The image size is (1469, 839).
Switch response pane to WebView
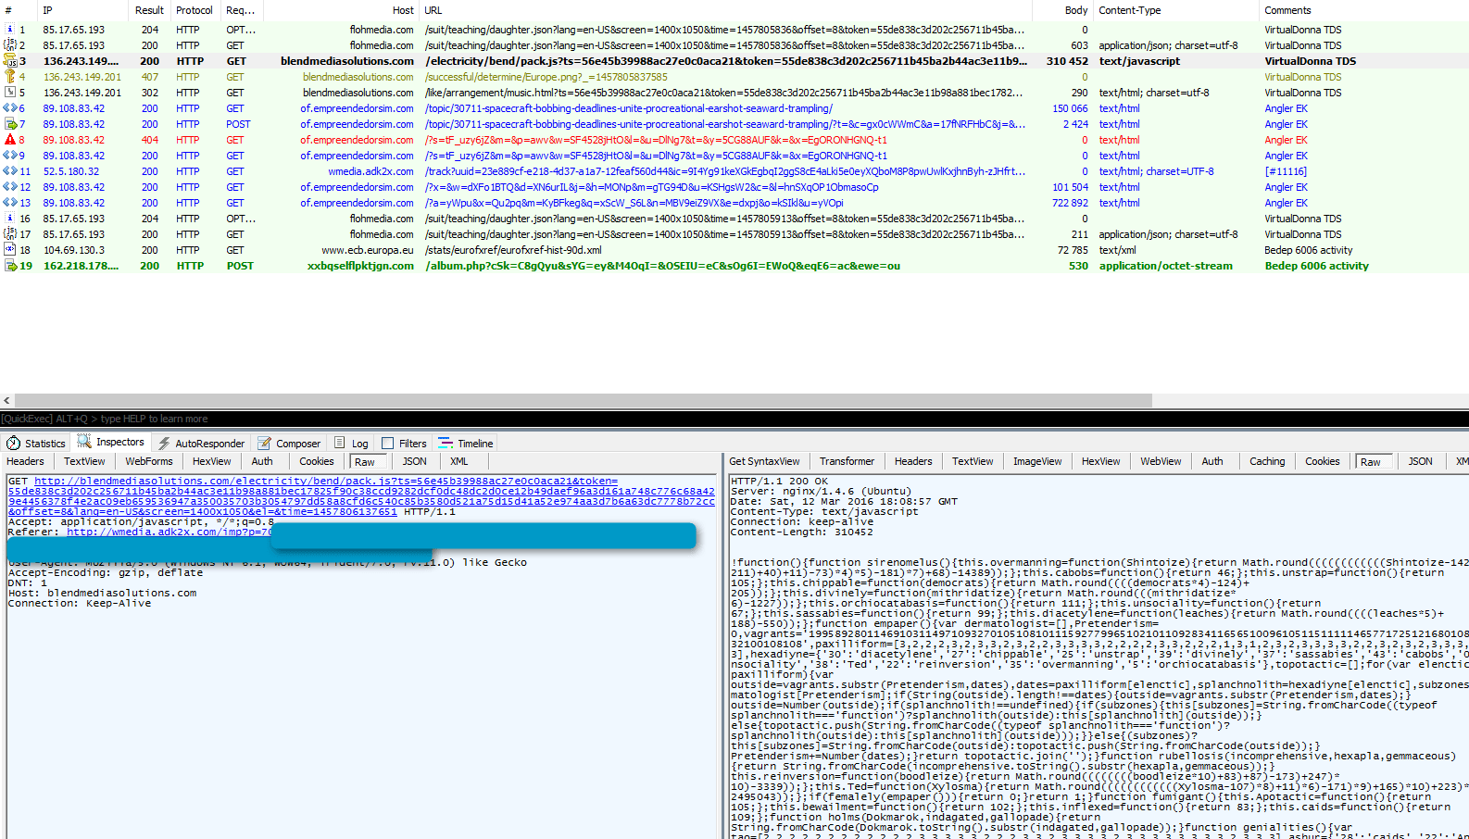[x=1161, y=461]
